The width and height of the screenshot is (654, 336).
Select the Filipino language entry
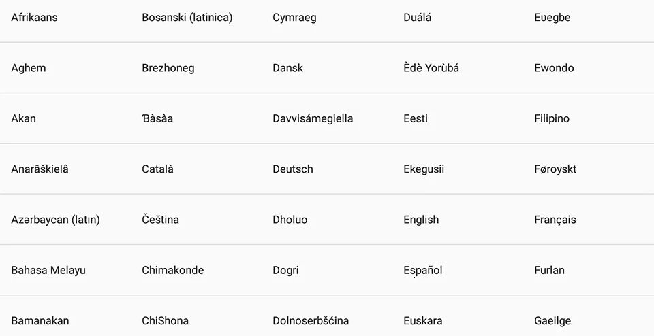[x=552, y=118]
